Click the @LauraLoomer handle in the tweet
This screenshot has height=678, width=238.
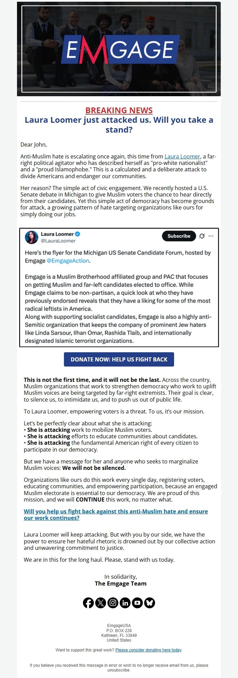(58, 241)
